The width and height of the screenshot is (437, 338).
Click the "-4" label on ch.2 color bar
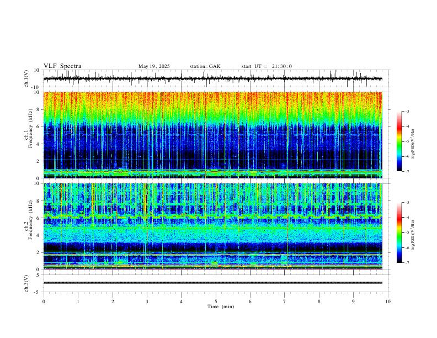407,218
